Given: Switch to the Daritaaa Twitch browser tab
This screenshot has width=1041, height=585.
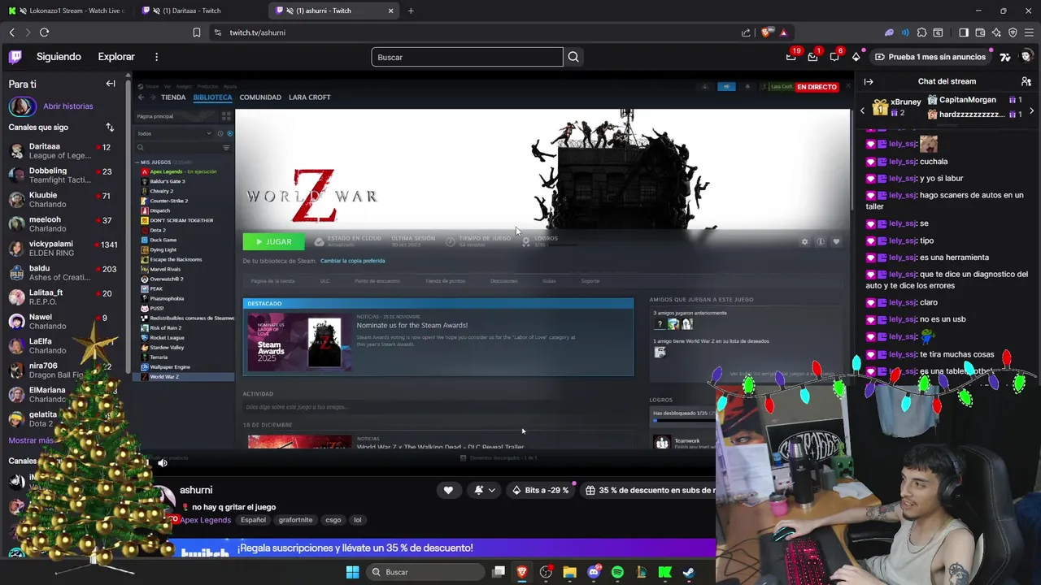Looking at the screenshot, I should pyautogui.click(x=201, y=11).
